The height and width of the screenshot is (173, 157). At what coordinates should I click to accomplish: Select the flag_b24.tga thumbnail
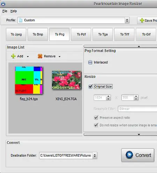(29, 80)
